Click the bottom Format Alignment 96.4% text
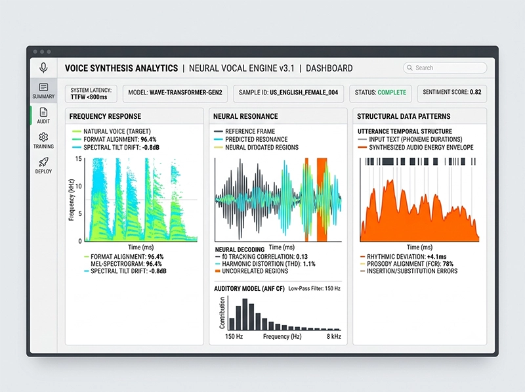 127,257
